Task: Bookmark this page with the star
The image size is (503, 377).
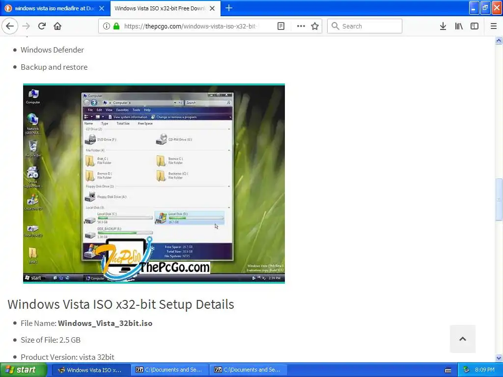Action: pos(315,26)
